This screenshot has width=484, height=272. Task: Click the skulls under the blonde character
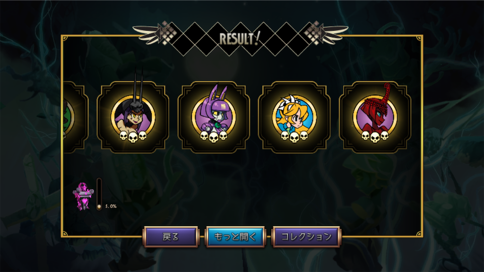point(294,136)
